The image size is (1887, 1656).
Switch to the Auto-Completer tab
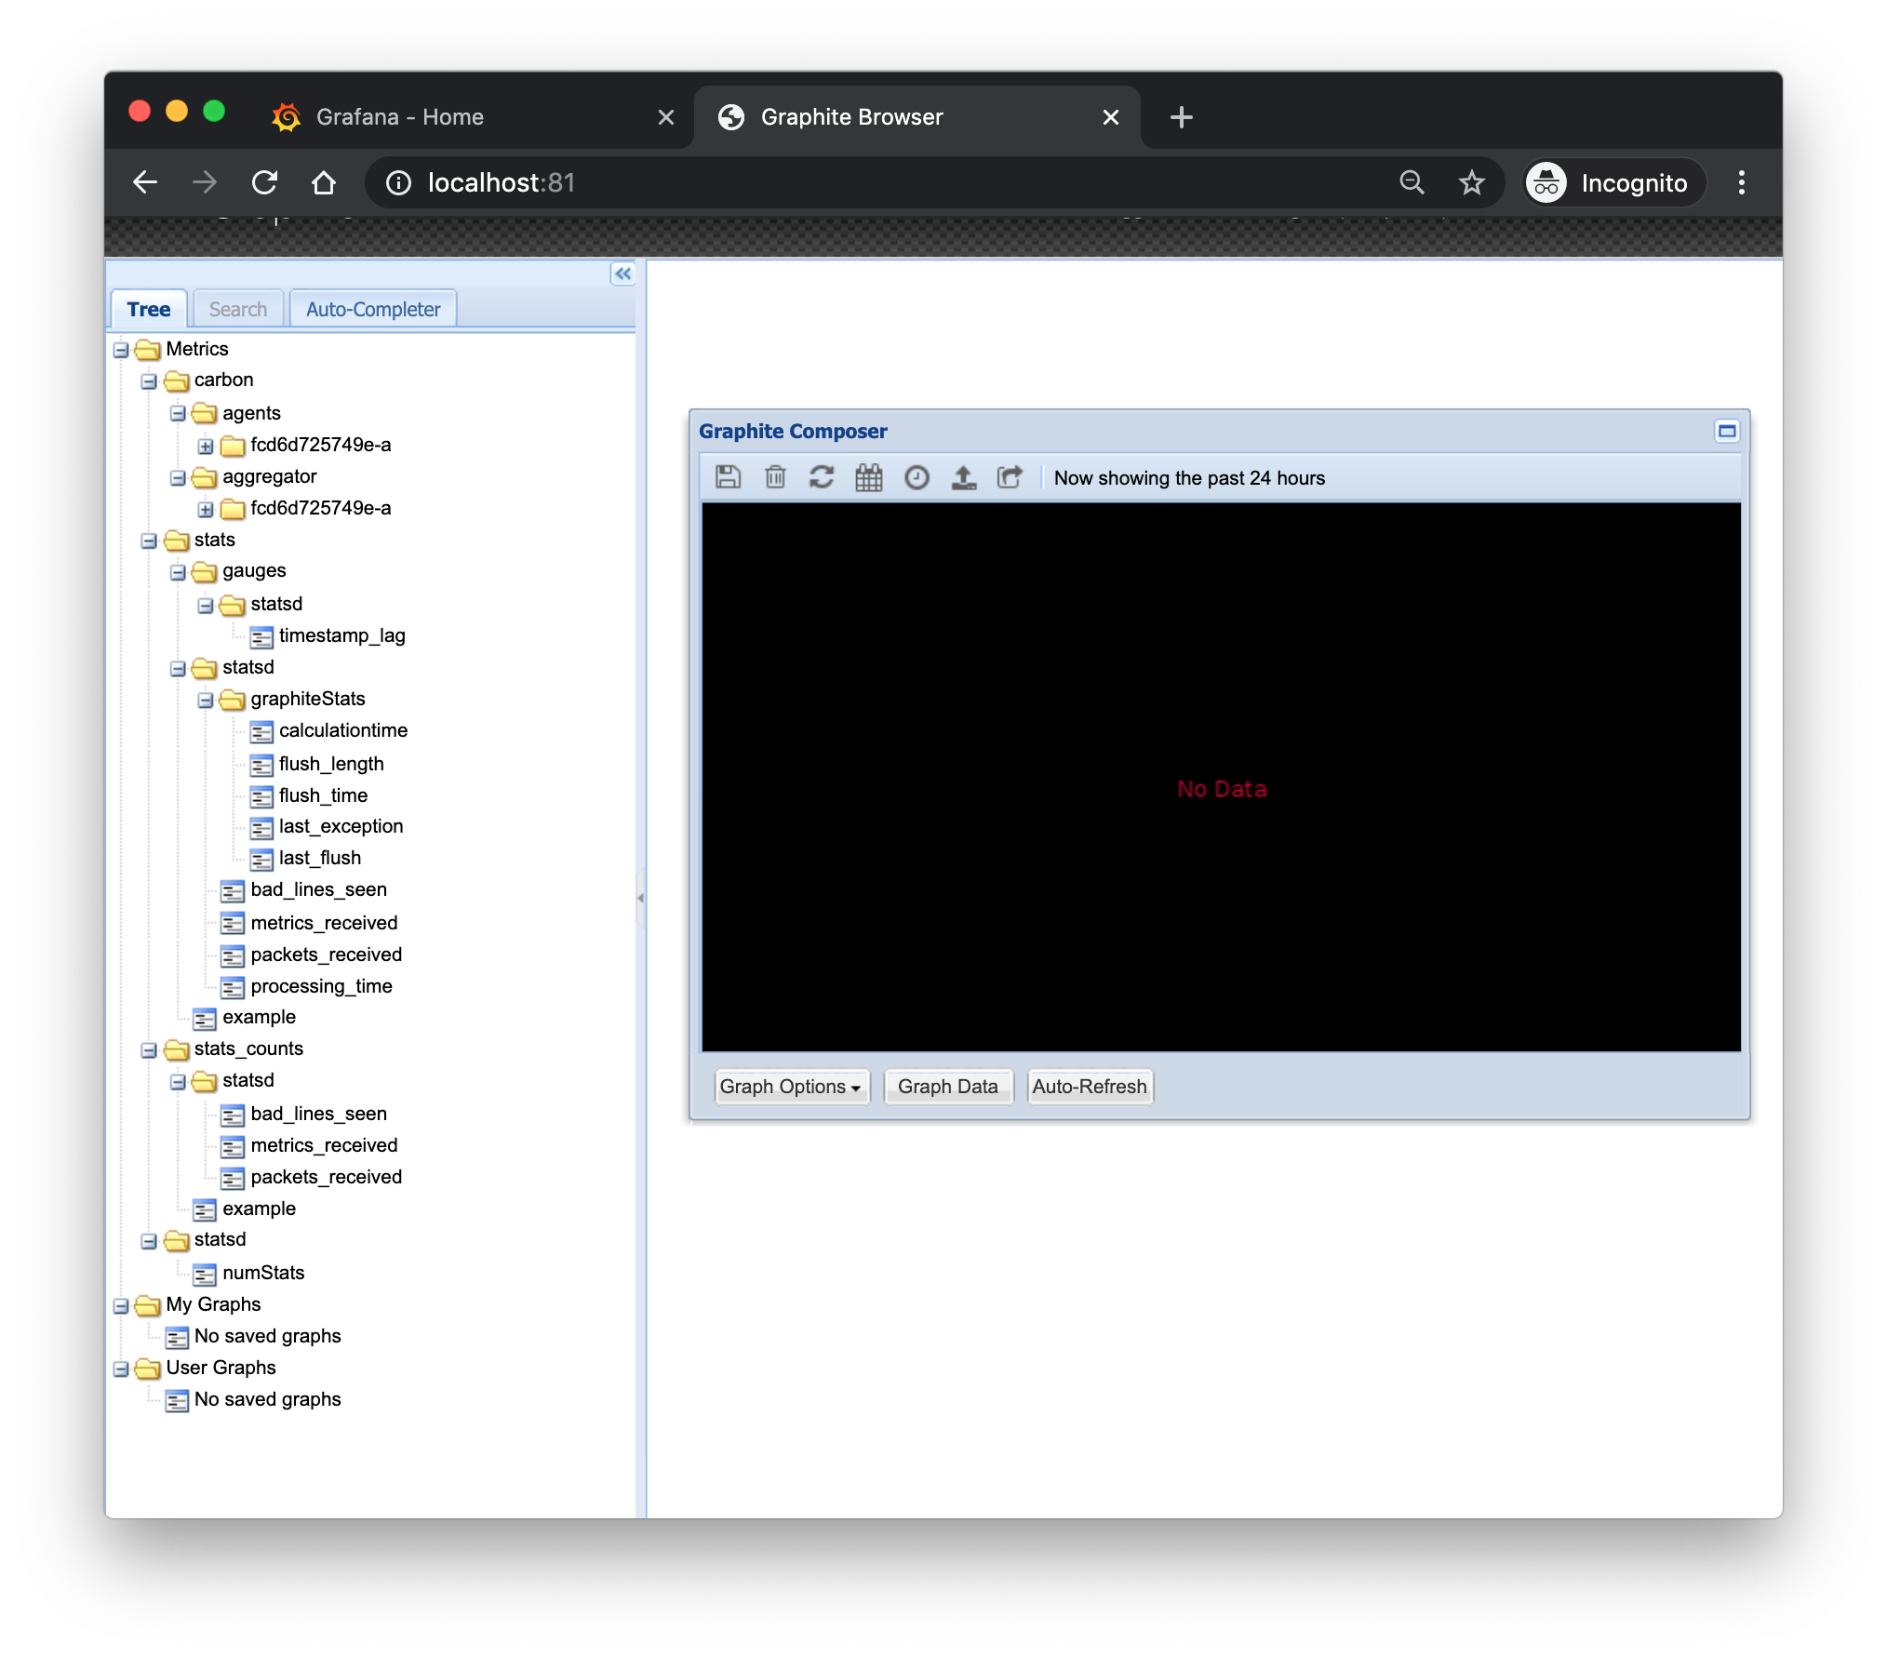point(372,308)
